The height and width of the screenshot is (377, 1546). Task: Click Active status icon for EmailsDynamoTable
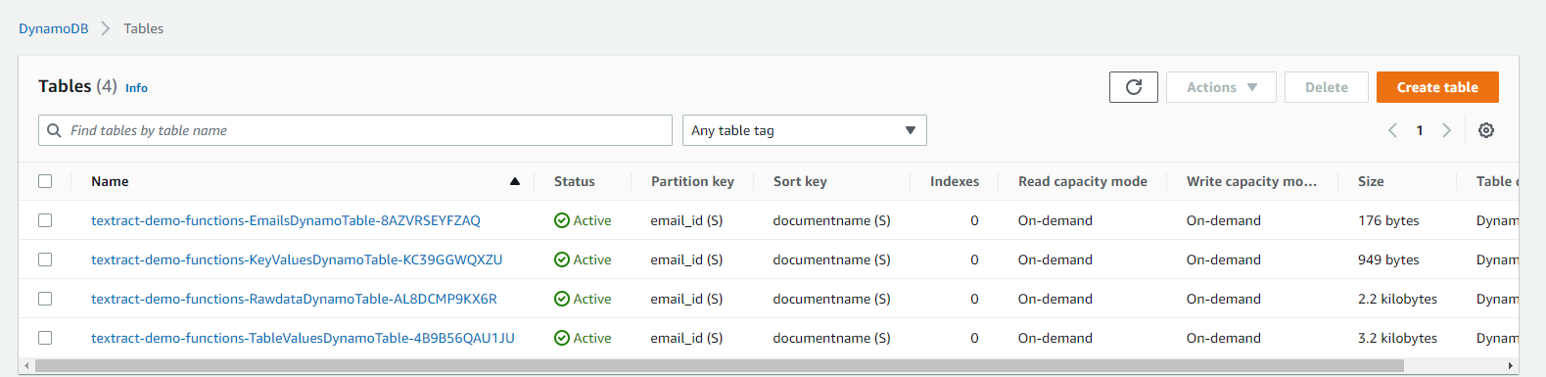click(x=562, y=220)
